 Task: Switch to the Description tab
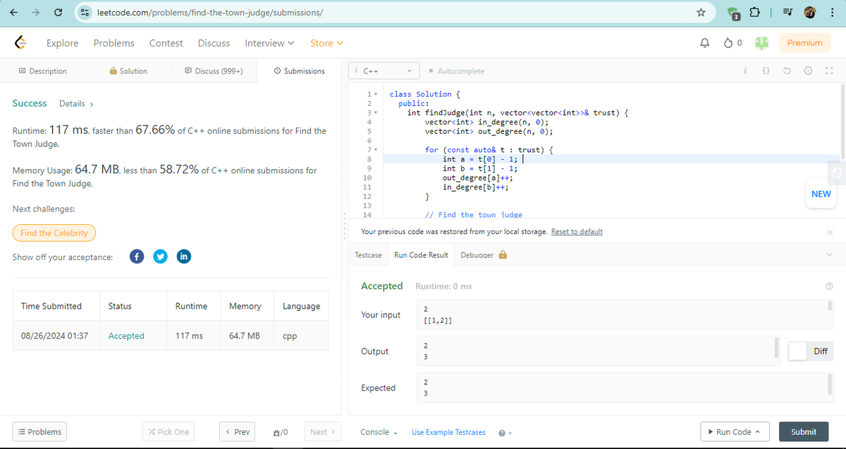click(x=43, y=71)
